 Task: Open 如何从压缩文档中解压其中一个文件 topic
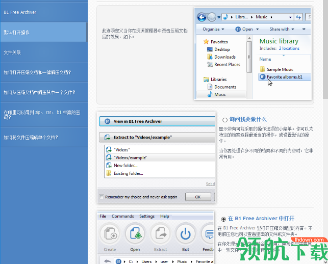(44, 92)
